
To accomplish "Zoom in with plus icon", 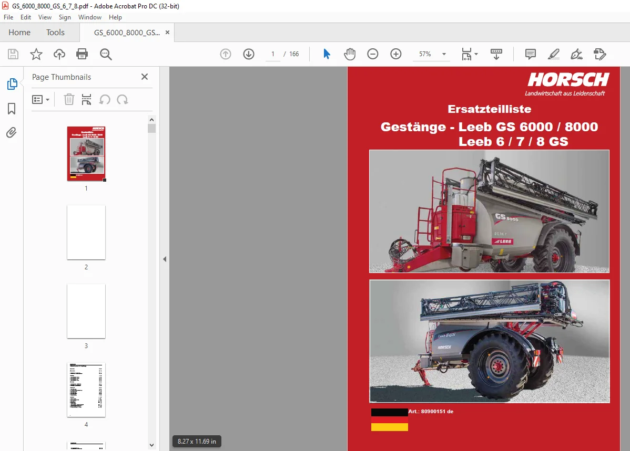I will coord(396,54).
